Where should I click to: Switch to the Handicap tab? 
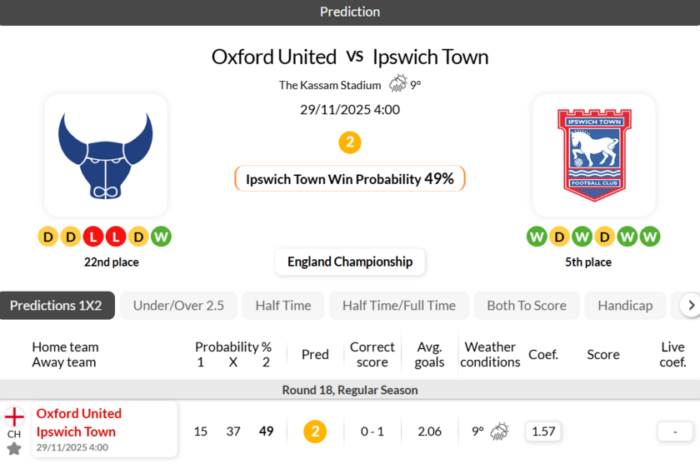625,306
